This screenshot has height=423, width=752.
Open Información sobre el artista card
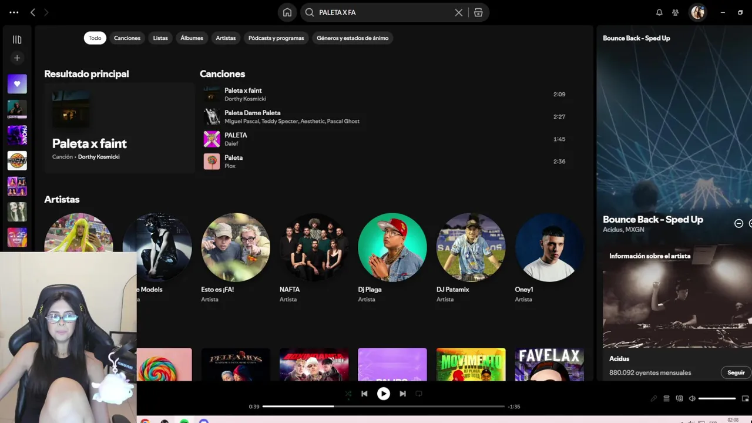(x=677, y=313)
